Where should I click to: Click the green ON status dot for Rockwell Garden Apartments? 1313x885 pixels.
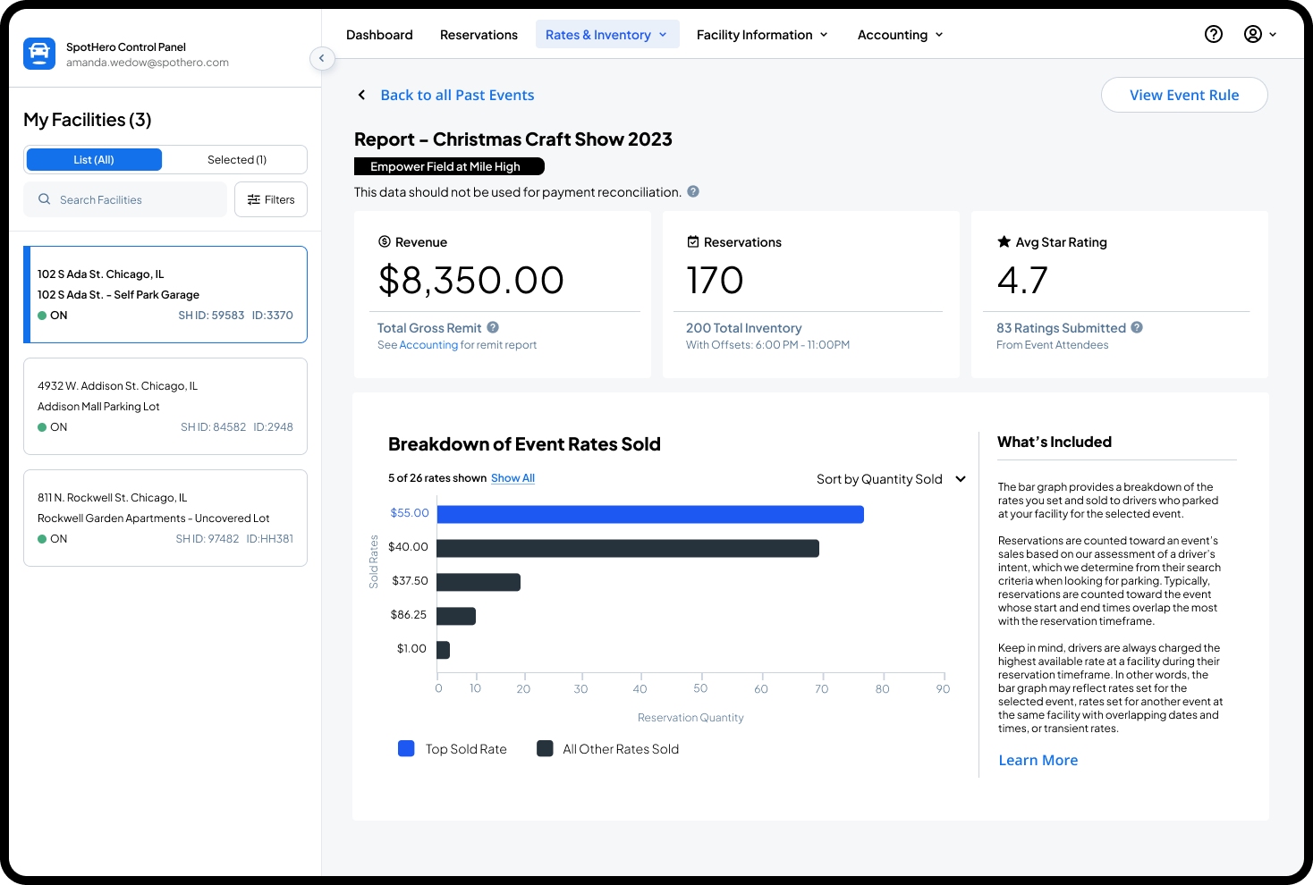coord(42,539)
